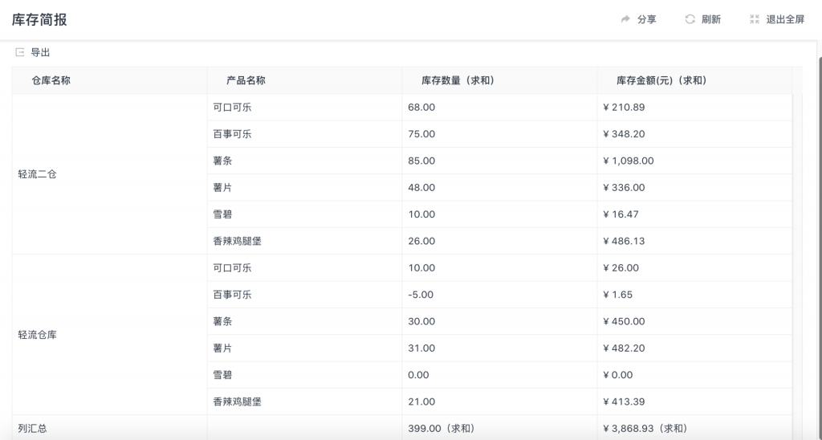
Task: Click the 库存数量（求和） column header
Action: [458, 80]
